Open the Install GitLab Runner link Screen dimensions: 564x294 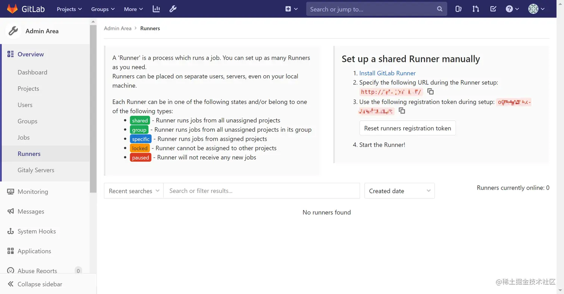click(x=387, y=73)
